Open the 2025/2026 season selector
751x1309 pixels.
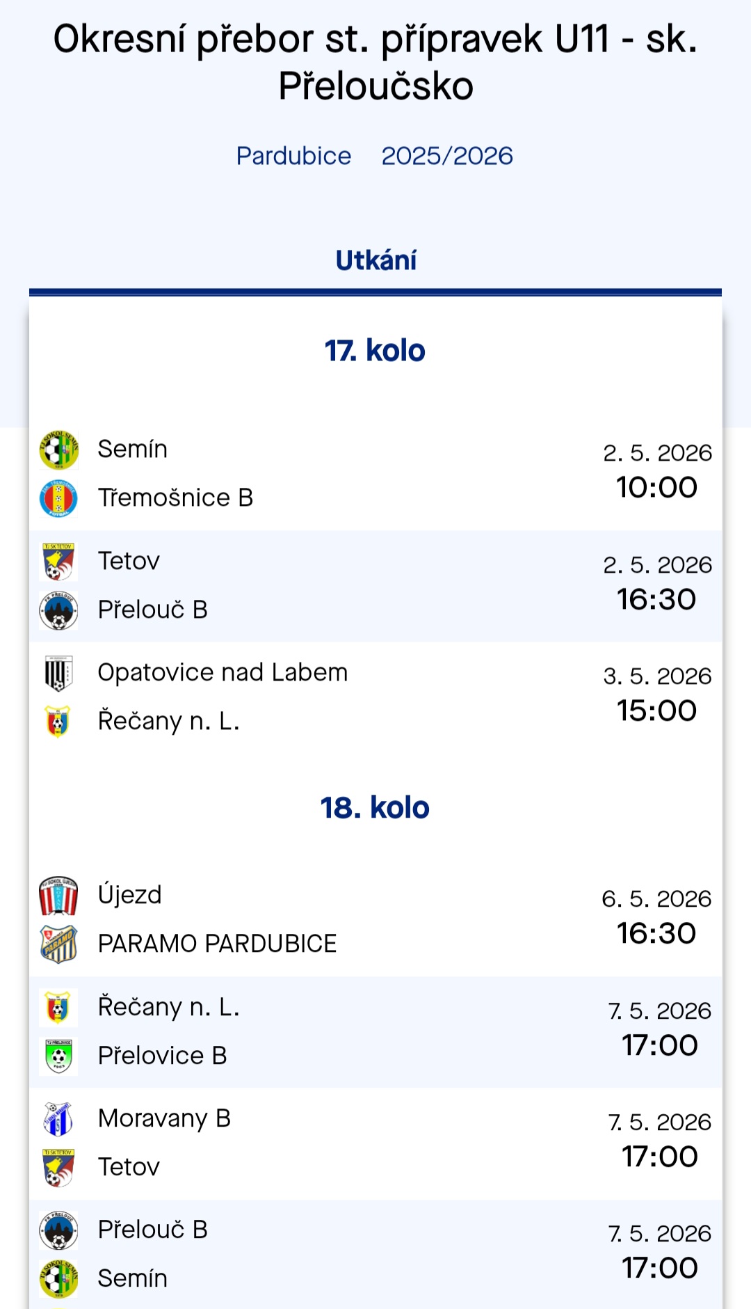(x=447, y=155)
